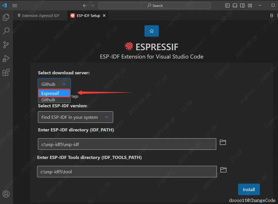Toggle the secondary side bar layout icon
278x204 pixels.
[x=242, y=5]
